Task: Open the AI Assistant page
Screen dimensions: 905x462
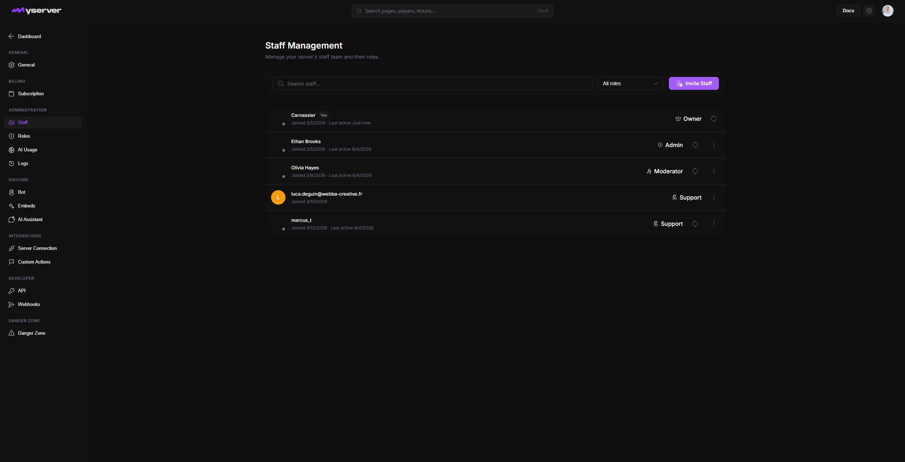Action: 43,220
